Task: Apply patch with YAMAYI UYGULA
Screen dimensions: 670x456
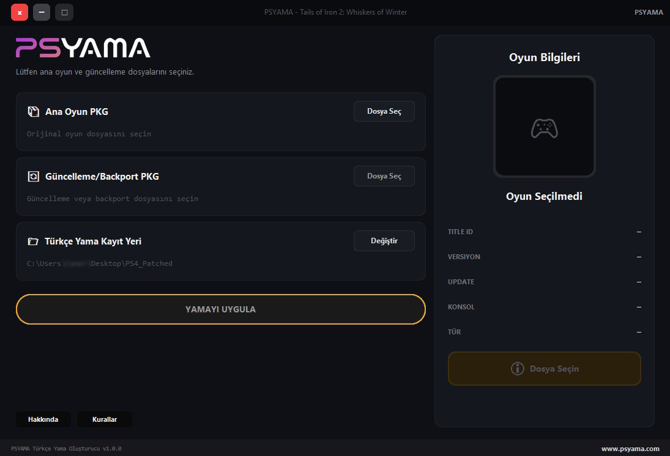Action: coord(221,309)
